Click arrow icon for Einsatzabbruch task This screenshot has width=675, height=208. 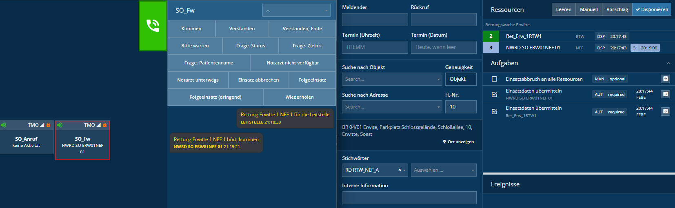click(x=665, y=79)
